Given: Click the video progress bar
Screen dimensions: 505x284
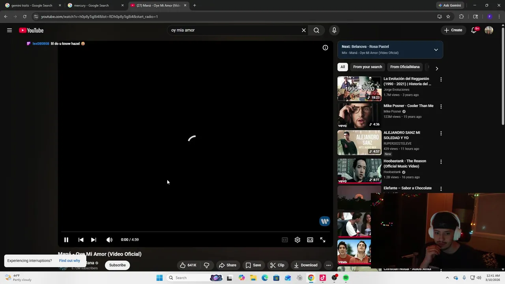Looking at the screenshot, I should tap(195, 232).
